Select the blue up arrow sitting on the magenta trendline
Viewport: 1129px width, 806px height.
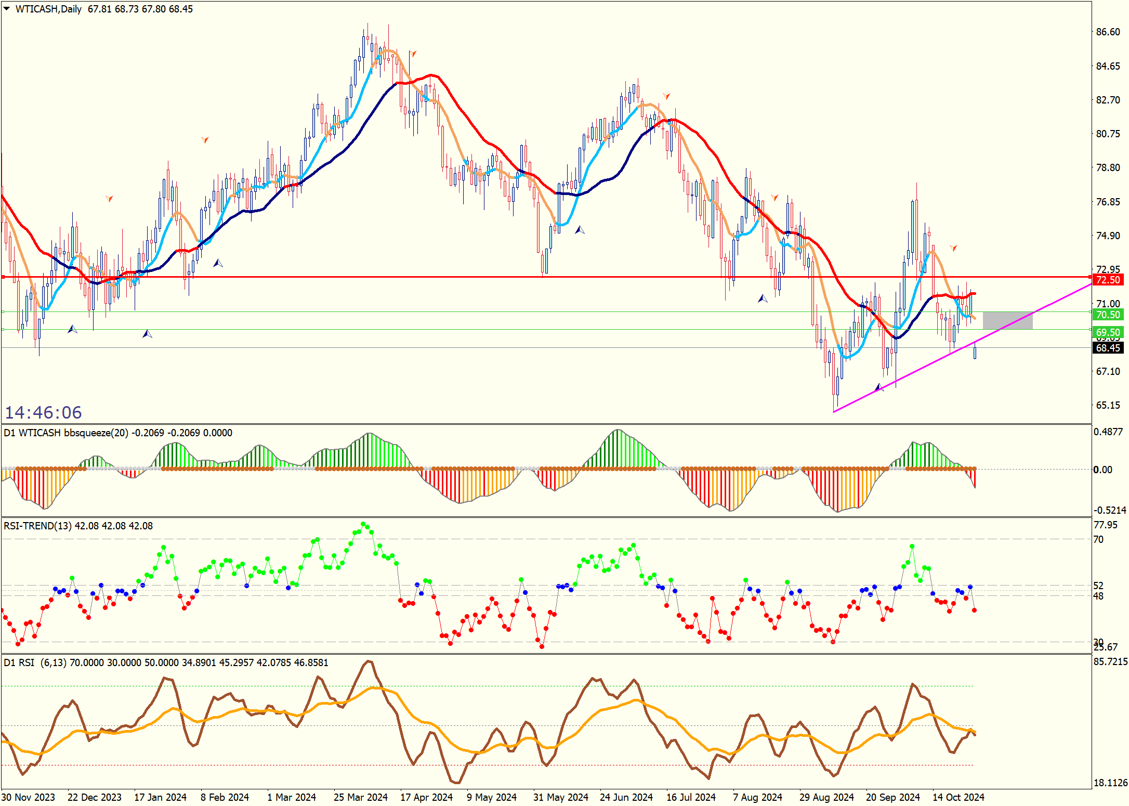tap(879, 387)
